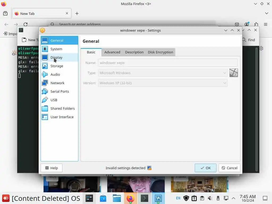The image size is (272, 204).
Task: Open the Storage settings category
Action: pyautogui.click(x=59, y=66)
